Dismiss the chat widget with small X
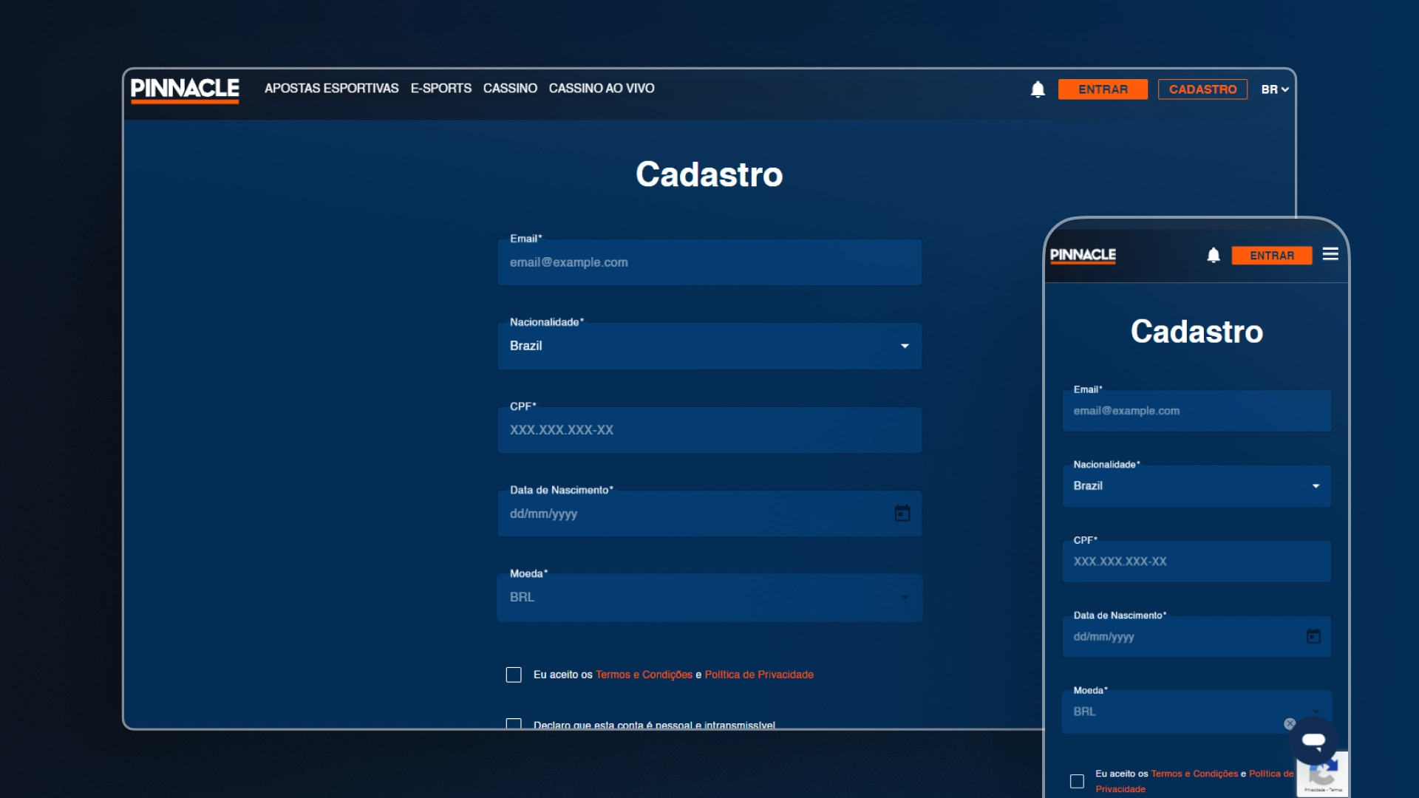 tap(1290, 724)
